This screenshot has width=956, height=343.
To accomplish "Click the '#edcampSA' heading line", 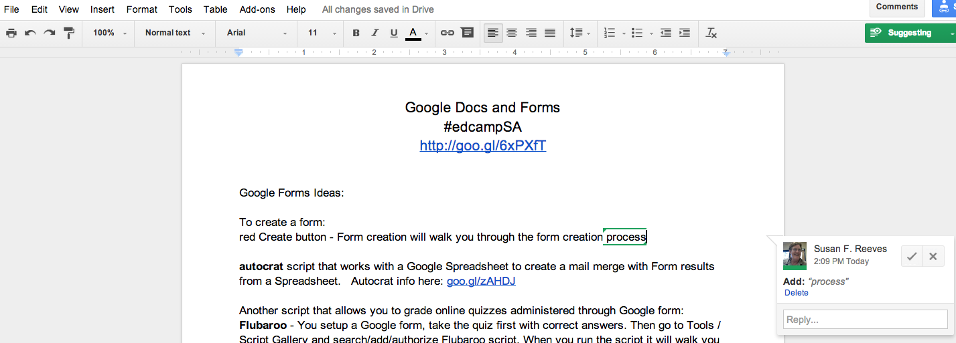I will pyautogui.click(x=482, y=127).
